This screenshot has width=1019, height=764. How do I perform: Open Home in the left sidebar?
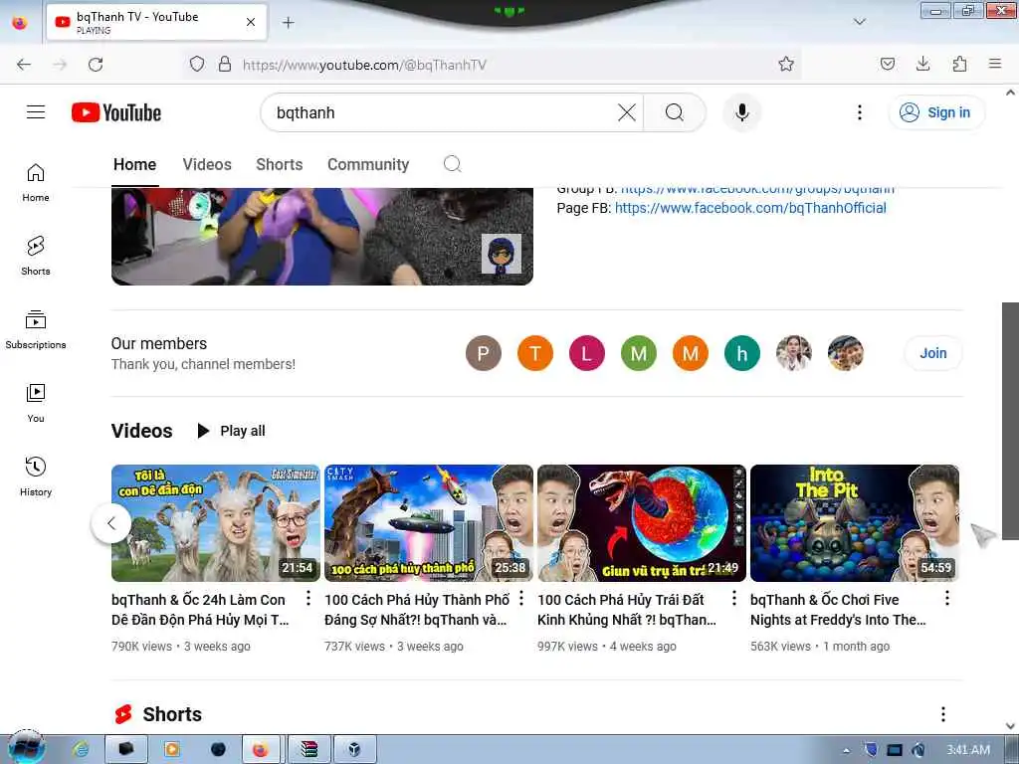tap(36, 183)
